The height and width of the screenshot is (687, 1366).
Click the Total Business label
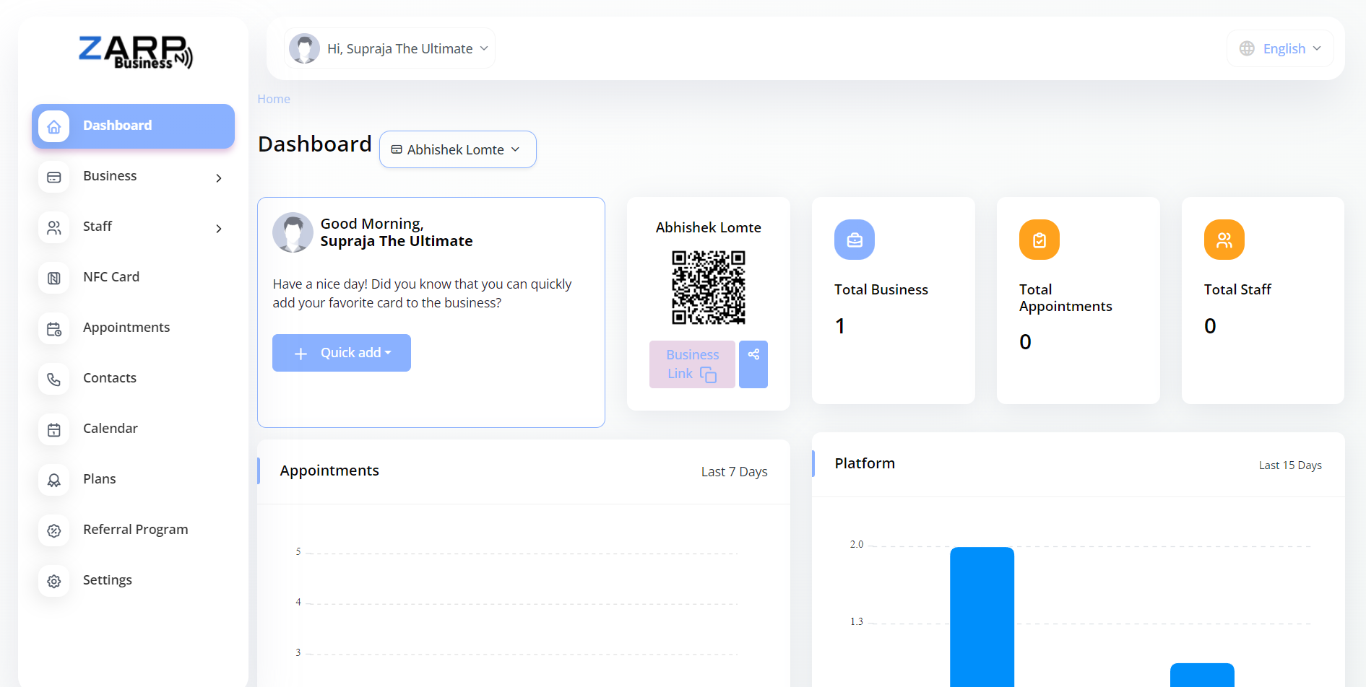point(881,289)
